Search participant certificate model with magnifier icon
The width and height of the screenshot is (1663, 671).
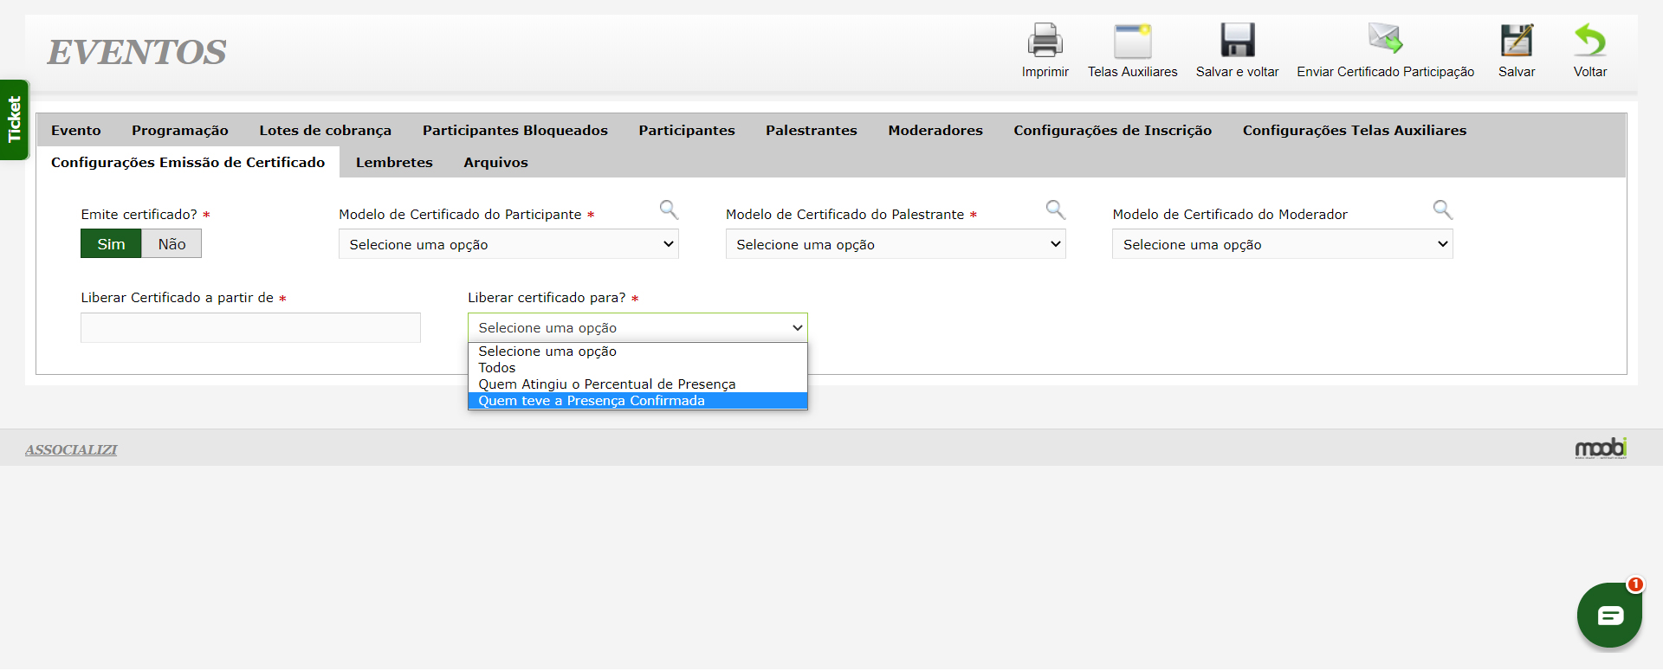pyautogui.click(x=669, y=210)
